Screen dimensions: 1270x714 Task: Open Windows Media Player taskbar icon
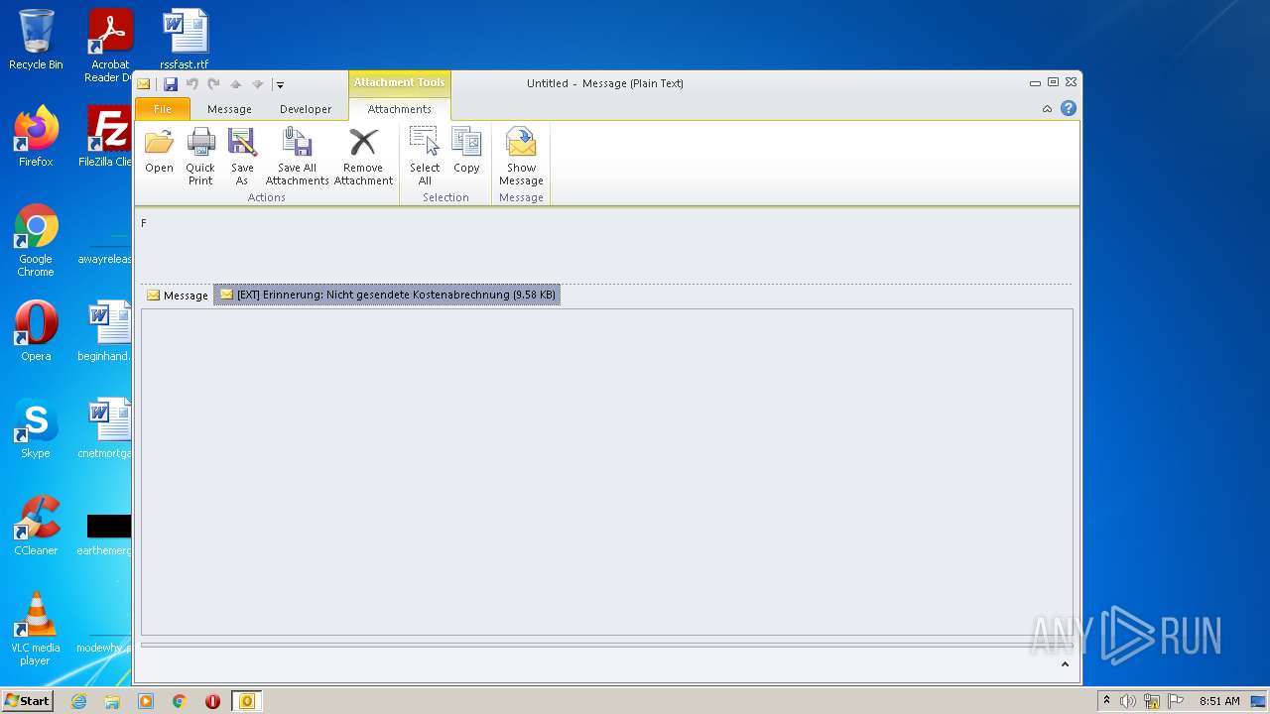146,701
